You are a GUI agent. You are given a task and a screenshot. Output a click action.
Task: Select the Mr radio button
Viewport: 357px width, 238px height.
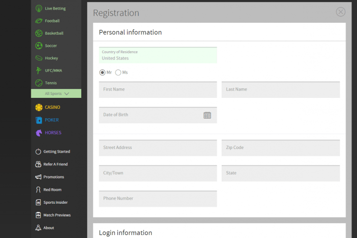[103, 73]
